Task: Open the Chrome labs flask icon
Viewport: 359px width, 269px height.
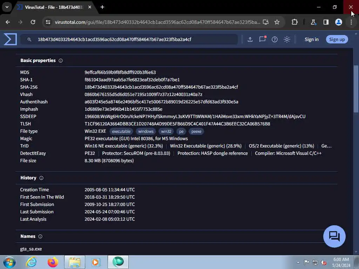Action: click(313, 22)
